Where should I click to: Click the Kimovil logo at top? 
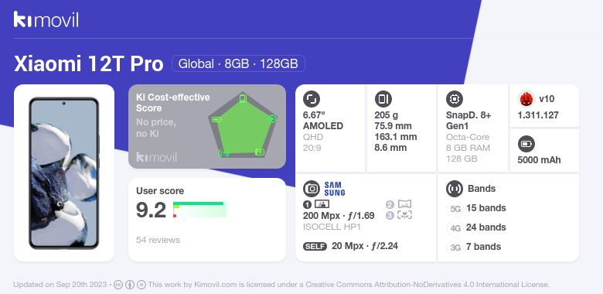(x=46, y=19)
